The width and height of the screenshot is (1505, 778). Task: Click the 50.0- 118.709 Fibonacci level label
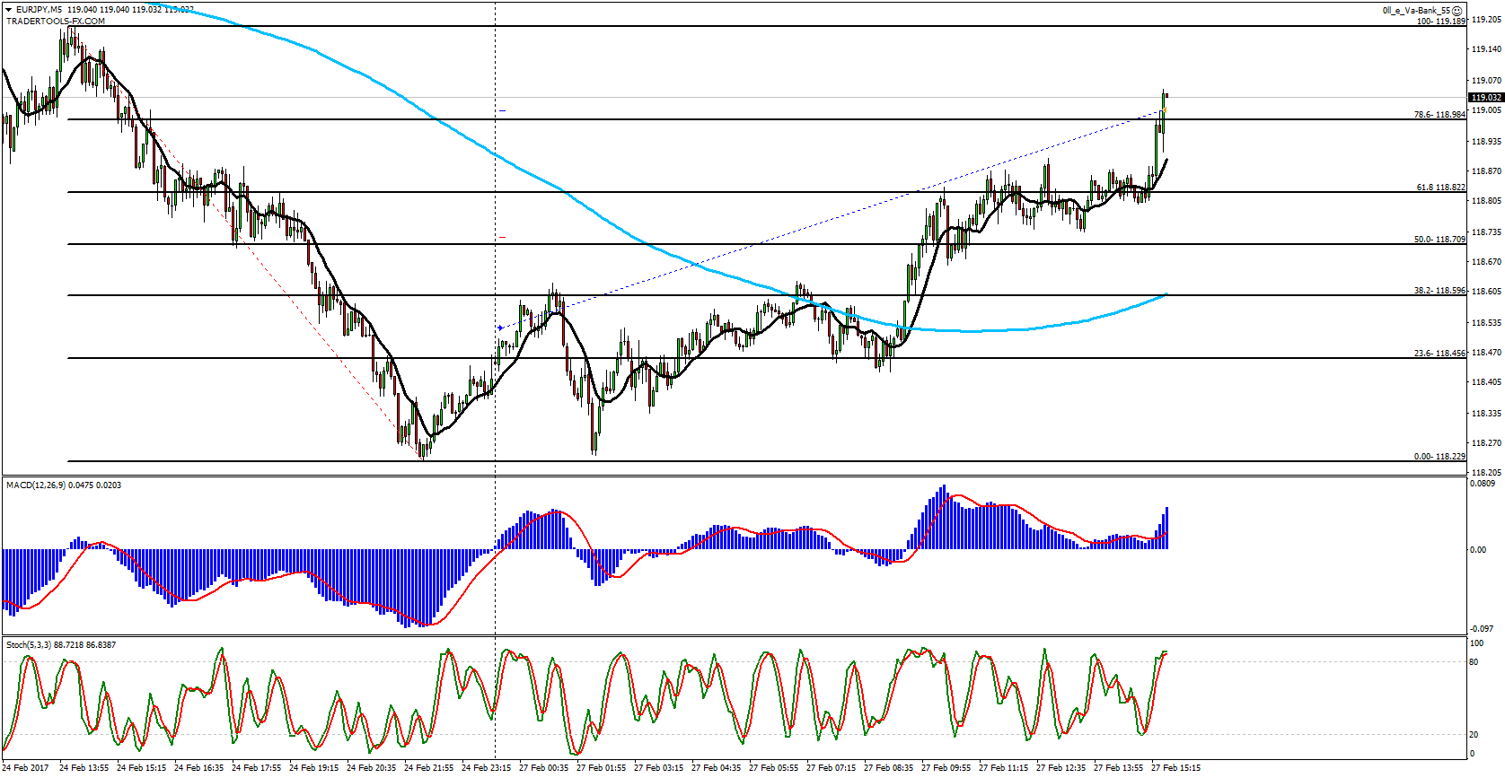[1439, 239]
